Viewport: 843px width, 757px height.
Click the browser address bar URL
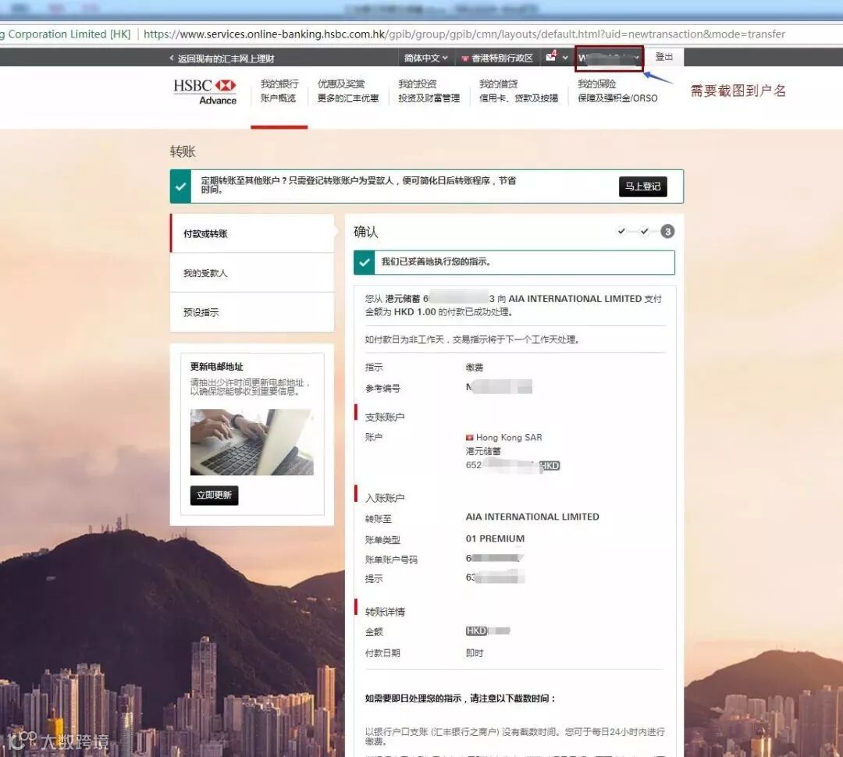(464, 34)
